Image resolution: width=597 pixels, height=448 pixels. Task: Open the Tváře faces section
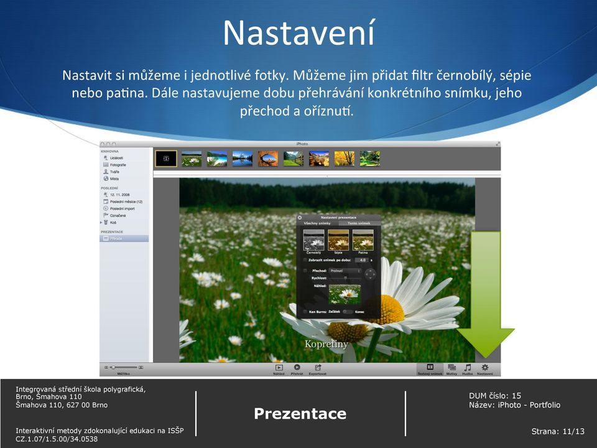tap(111, 172)
